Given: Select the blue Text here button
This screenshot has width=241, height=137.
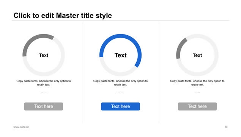Looking at the screenshot, I should tap(120, 106).
